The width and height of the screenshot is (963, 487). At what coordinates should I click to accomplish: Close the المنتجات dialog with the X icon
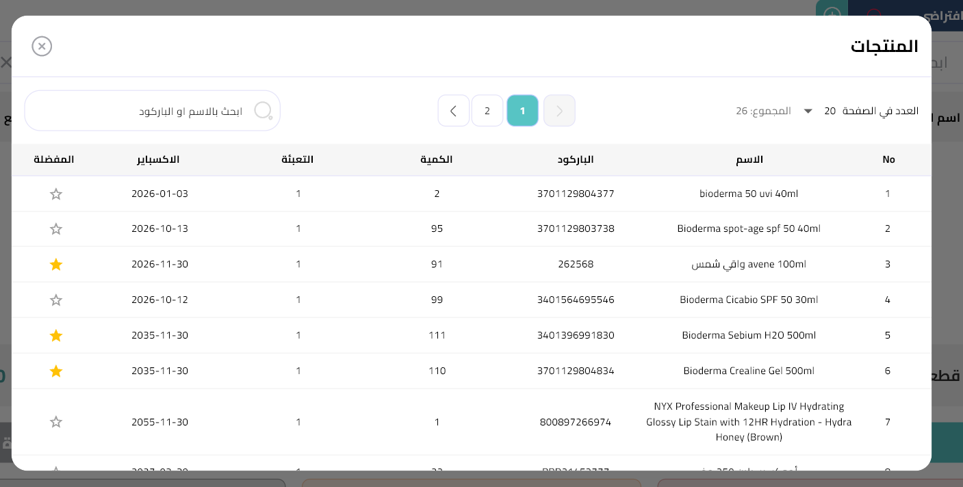pos(42,46)
